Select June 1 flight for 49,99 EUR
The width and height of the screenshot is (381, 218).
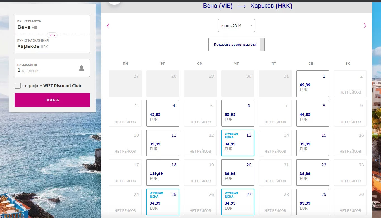coord(313,84)
